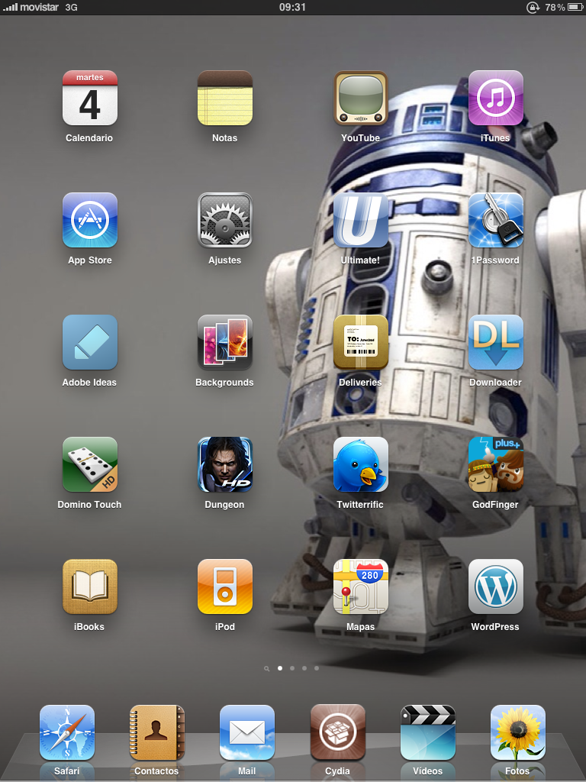Viewport: 586px width, 782px height.
Task: Tap the rotation lock status icon
Action: pos(533,7)
